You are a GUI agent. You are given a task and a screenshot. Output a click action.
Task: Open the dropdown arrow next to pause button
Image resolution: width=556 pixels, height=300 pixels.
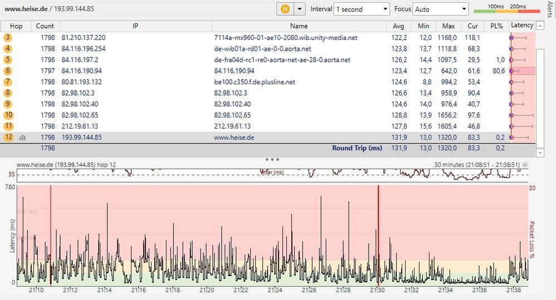click(300, 9)
